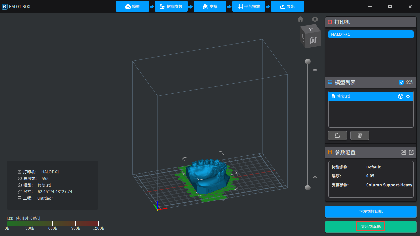Switch to the 树脂参数 resin parameters tab

(x=171, y=7)
